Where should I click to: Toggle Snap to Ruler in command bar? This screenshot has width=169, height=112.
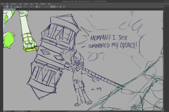pos(52,7)
